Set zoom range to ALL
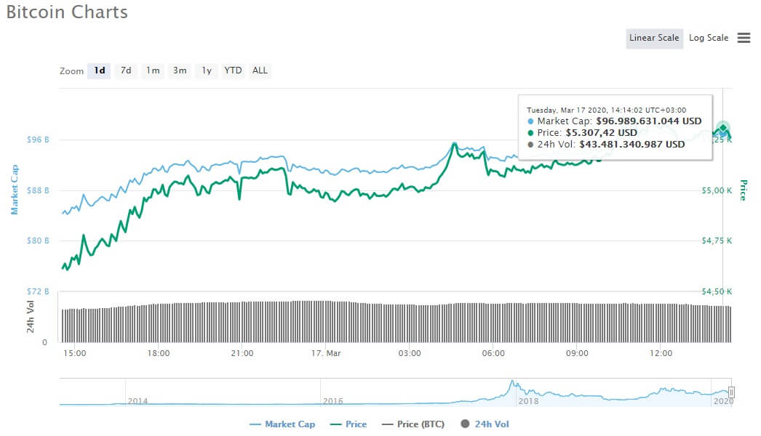The height and width of the screenshot is (436, 761). (x=260, y=70)
